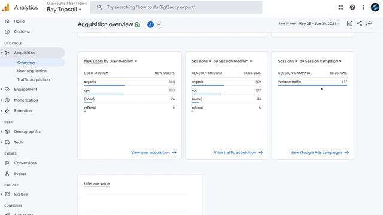The height and width of the screenshot is (215, 383).
Task: Expand the Explore section arrow
Action: point(2,194)
